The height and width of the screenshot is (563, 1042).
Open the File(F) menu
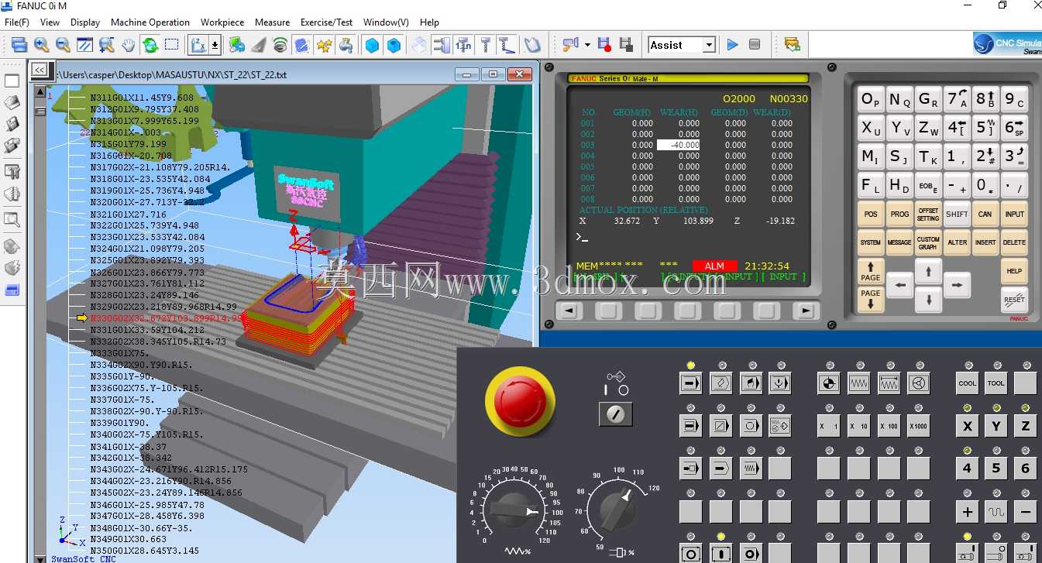click(17, 22)
